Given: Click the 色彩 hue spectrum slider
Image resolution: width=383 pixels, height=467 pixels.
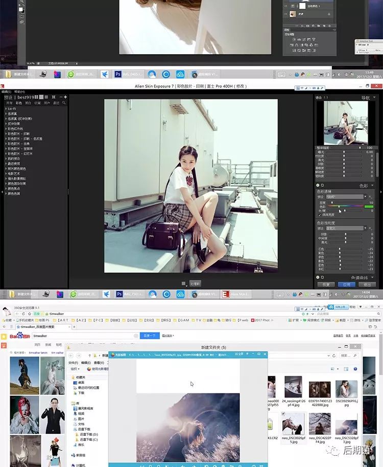Looking at the screenshot, I should click(346, 206).
